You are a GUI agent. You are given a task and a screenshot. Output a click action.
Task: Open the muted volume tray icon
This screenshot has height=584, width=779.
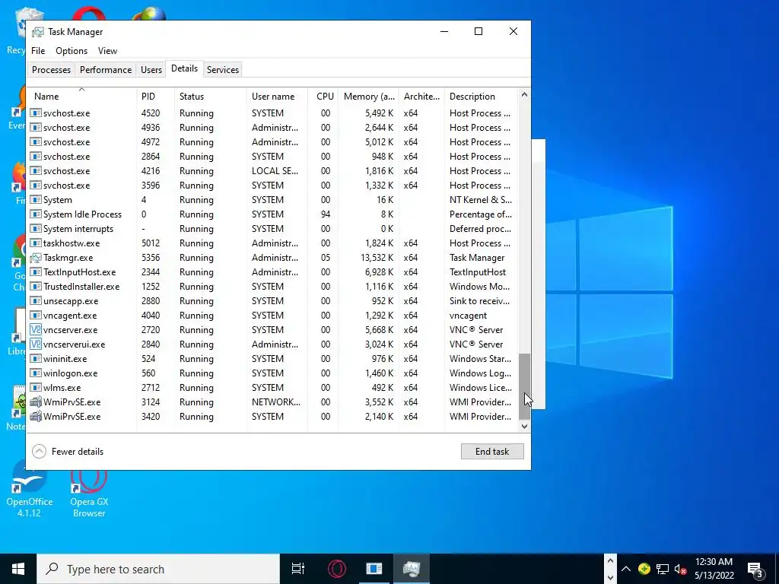pyautogui.click(x=681, y=569)
